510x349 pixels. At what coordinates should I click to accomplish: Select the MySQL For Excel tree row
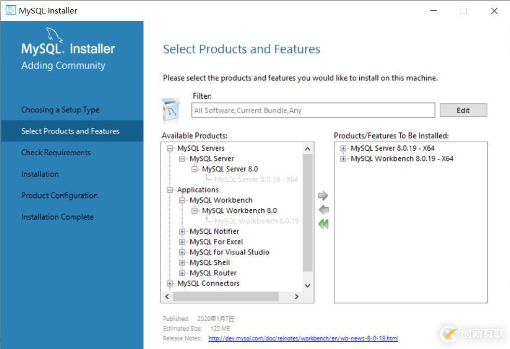click(x=216, y=242)
